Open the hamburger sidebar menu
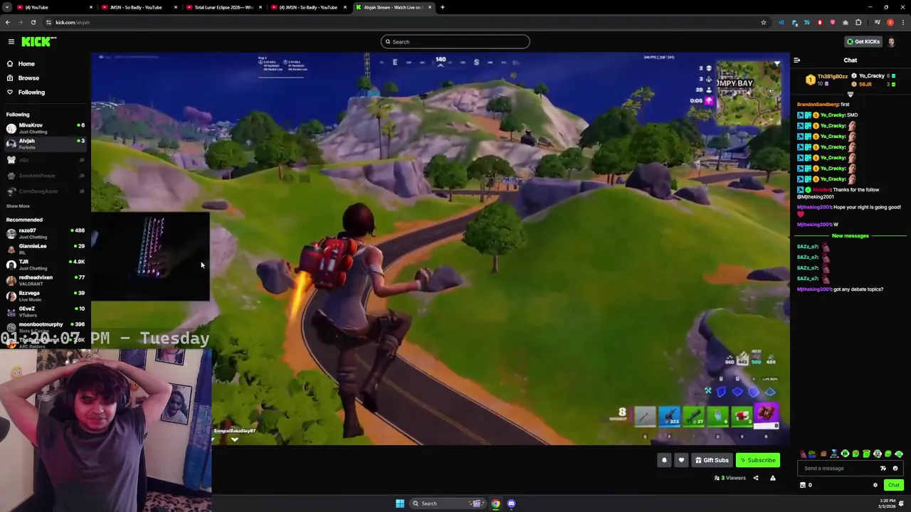The height and width of the screenshot is (512, 911). (x=11, y=41)
